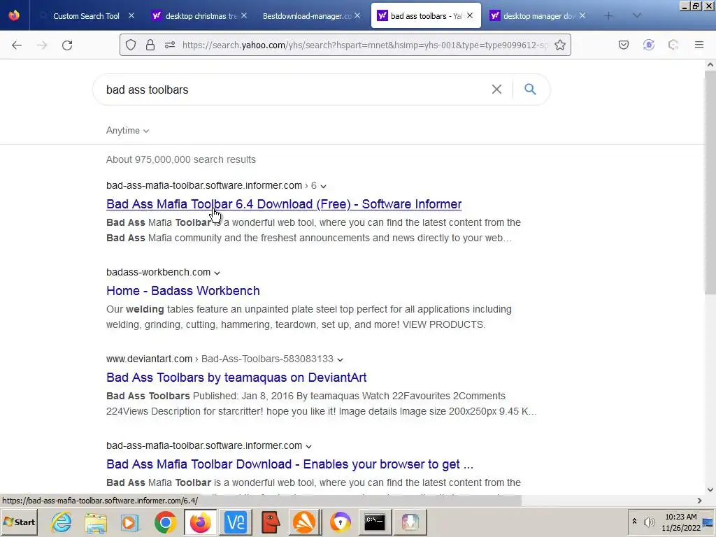Image resolution: width=716 pixels, height=537 pixels.
Task: Expand options beside badass-workbench.com
Action: 217,273
